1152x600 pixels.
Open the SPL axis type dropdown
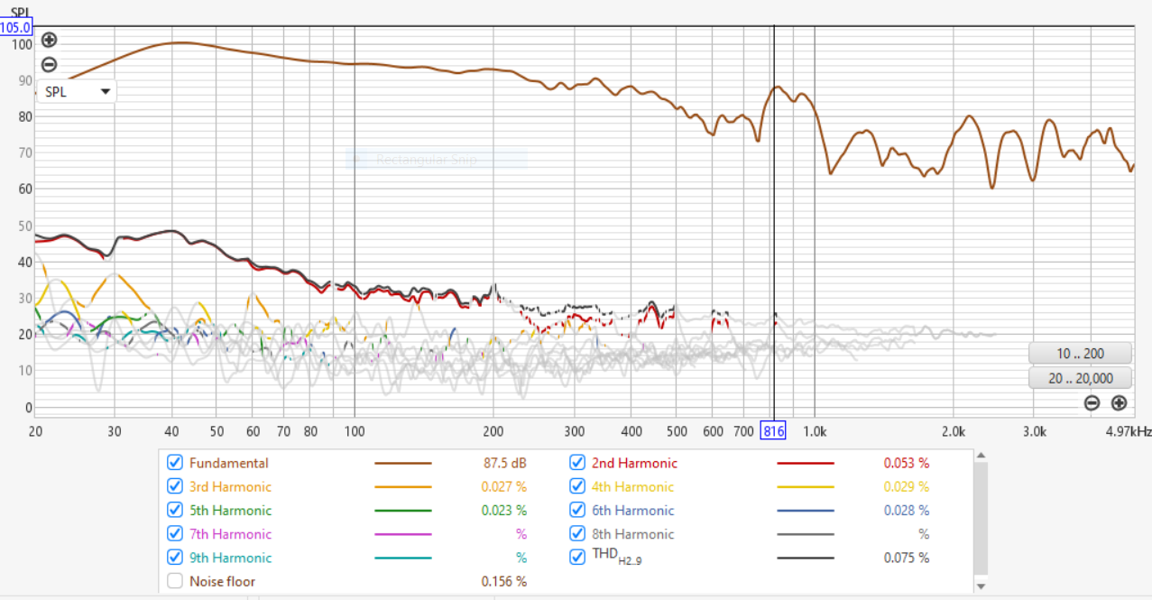point(76,91)
